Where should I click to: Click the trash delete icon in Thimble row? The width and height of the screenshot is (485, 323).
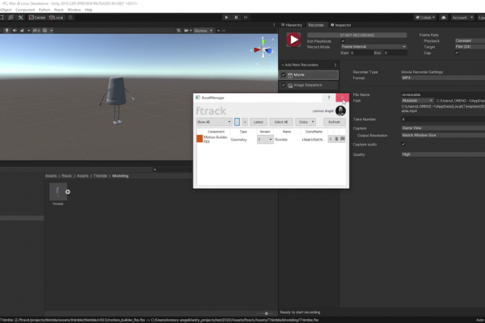coord(336,139)
